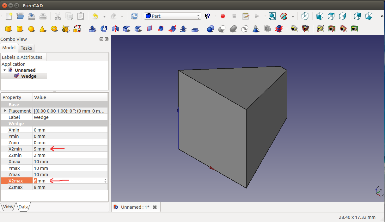Open the Part workbench dropdown
385x222 pixels.
[x=173, y=16]
